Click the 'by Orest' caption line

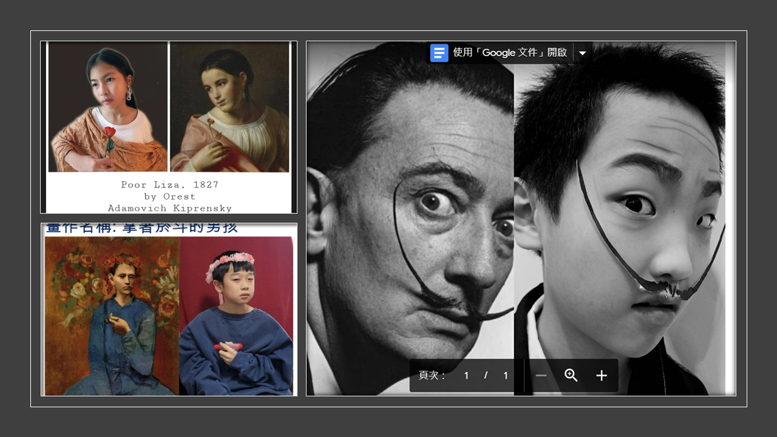click(x=169, y=197)
